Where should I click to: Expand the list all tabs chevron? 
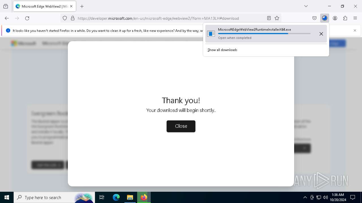[x=306, y=6]
